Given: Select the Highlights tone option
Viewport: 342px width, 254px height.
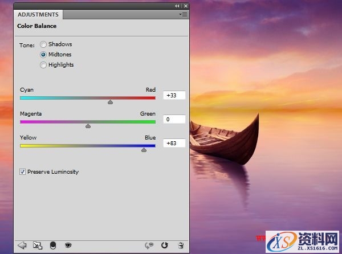Looking at the screenshot, I should point(43,65).
